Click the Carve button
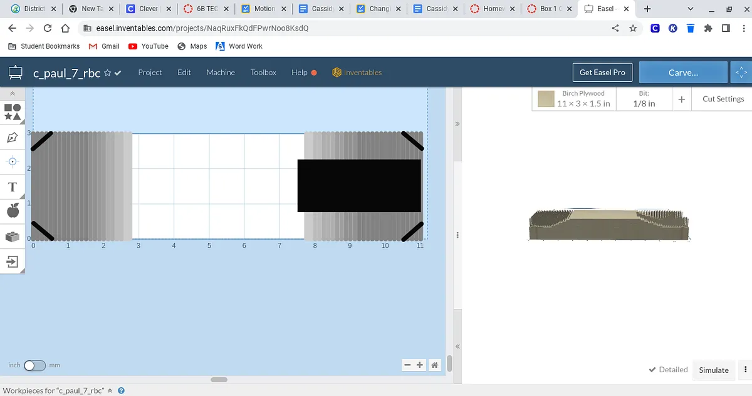 (682, 73)
